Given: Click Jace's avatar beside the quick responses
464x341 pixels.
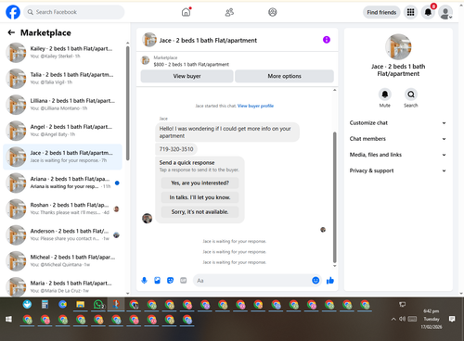Looking at the screenshot, I should pyautogui.click(x=147, y=218).
